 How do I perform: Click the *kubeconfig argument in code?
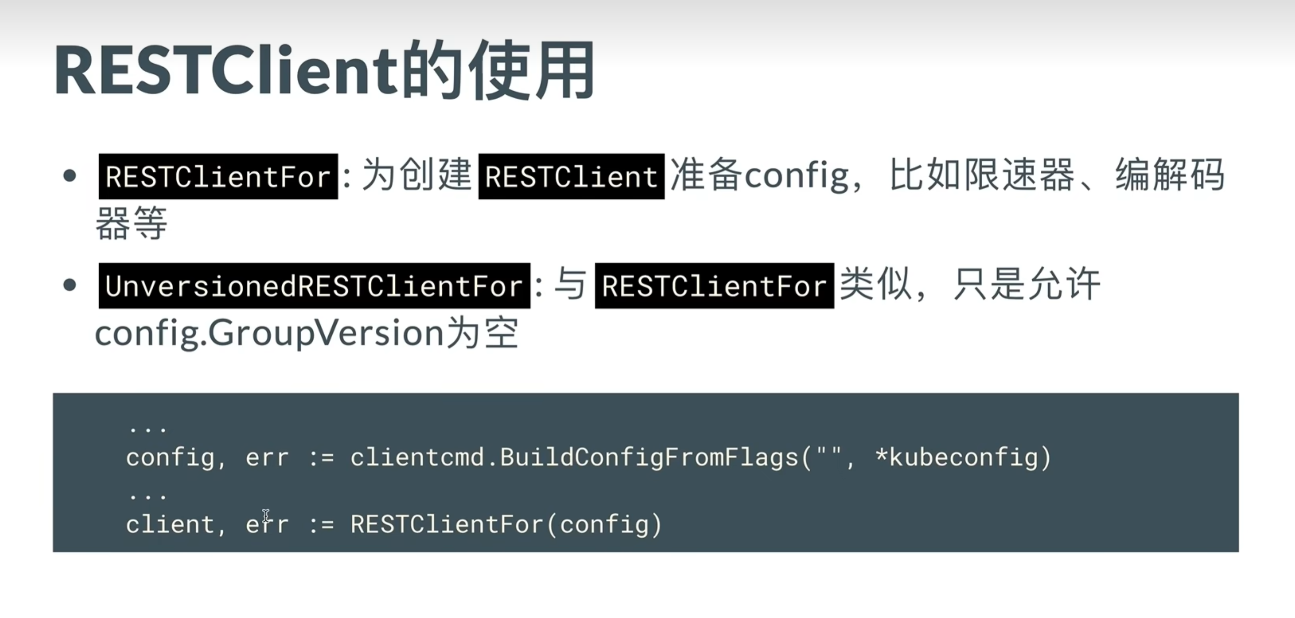click(x=956, y=458)
